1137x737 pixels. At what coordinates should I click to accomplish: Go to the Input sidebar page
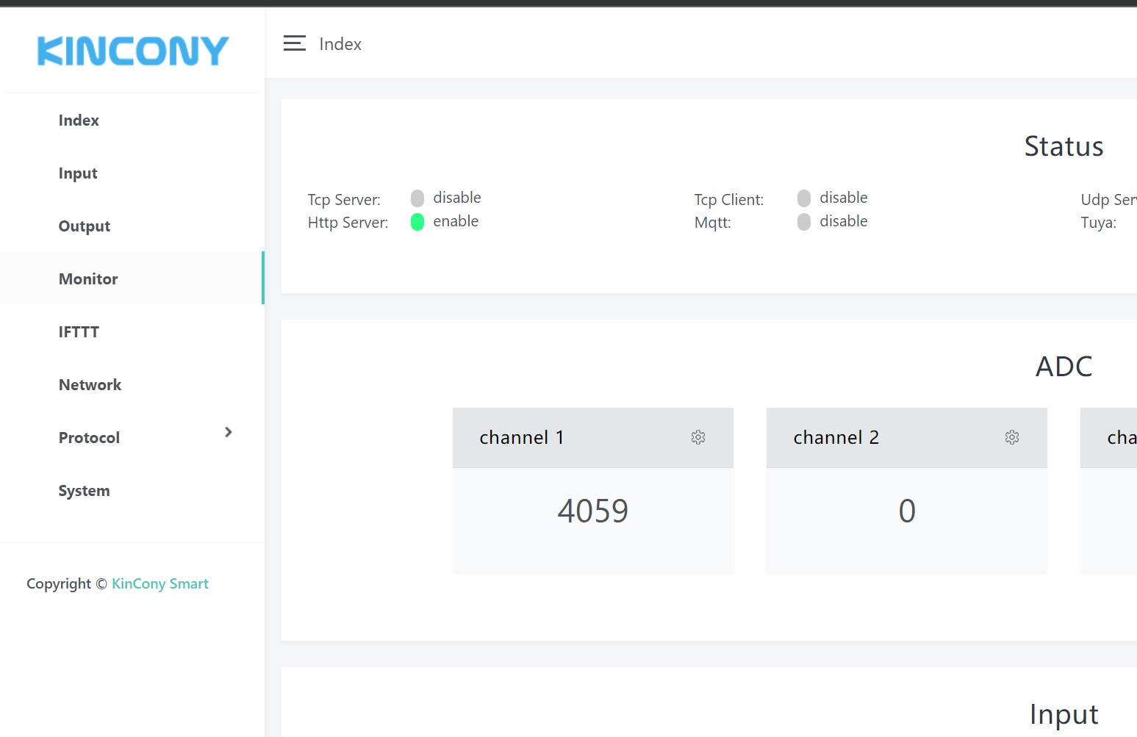[x=78, y=173]
